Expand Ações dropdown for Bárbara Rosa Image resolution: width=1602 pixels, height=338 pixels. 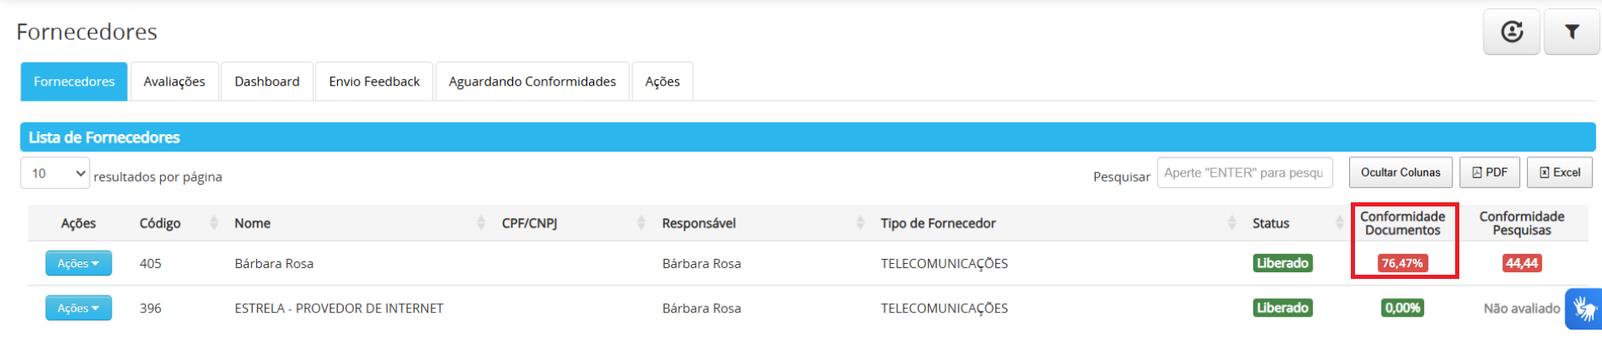pos(78,263)
